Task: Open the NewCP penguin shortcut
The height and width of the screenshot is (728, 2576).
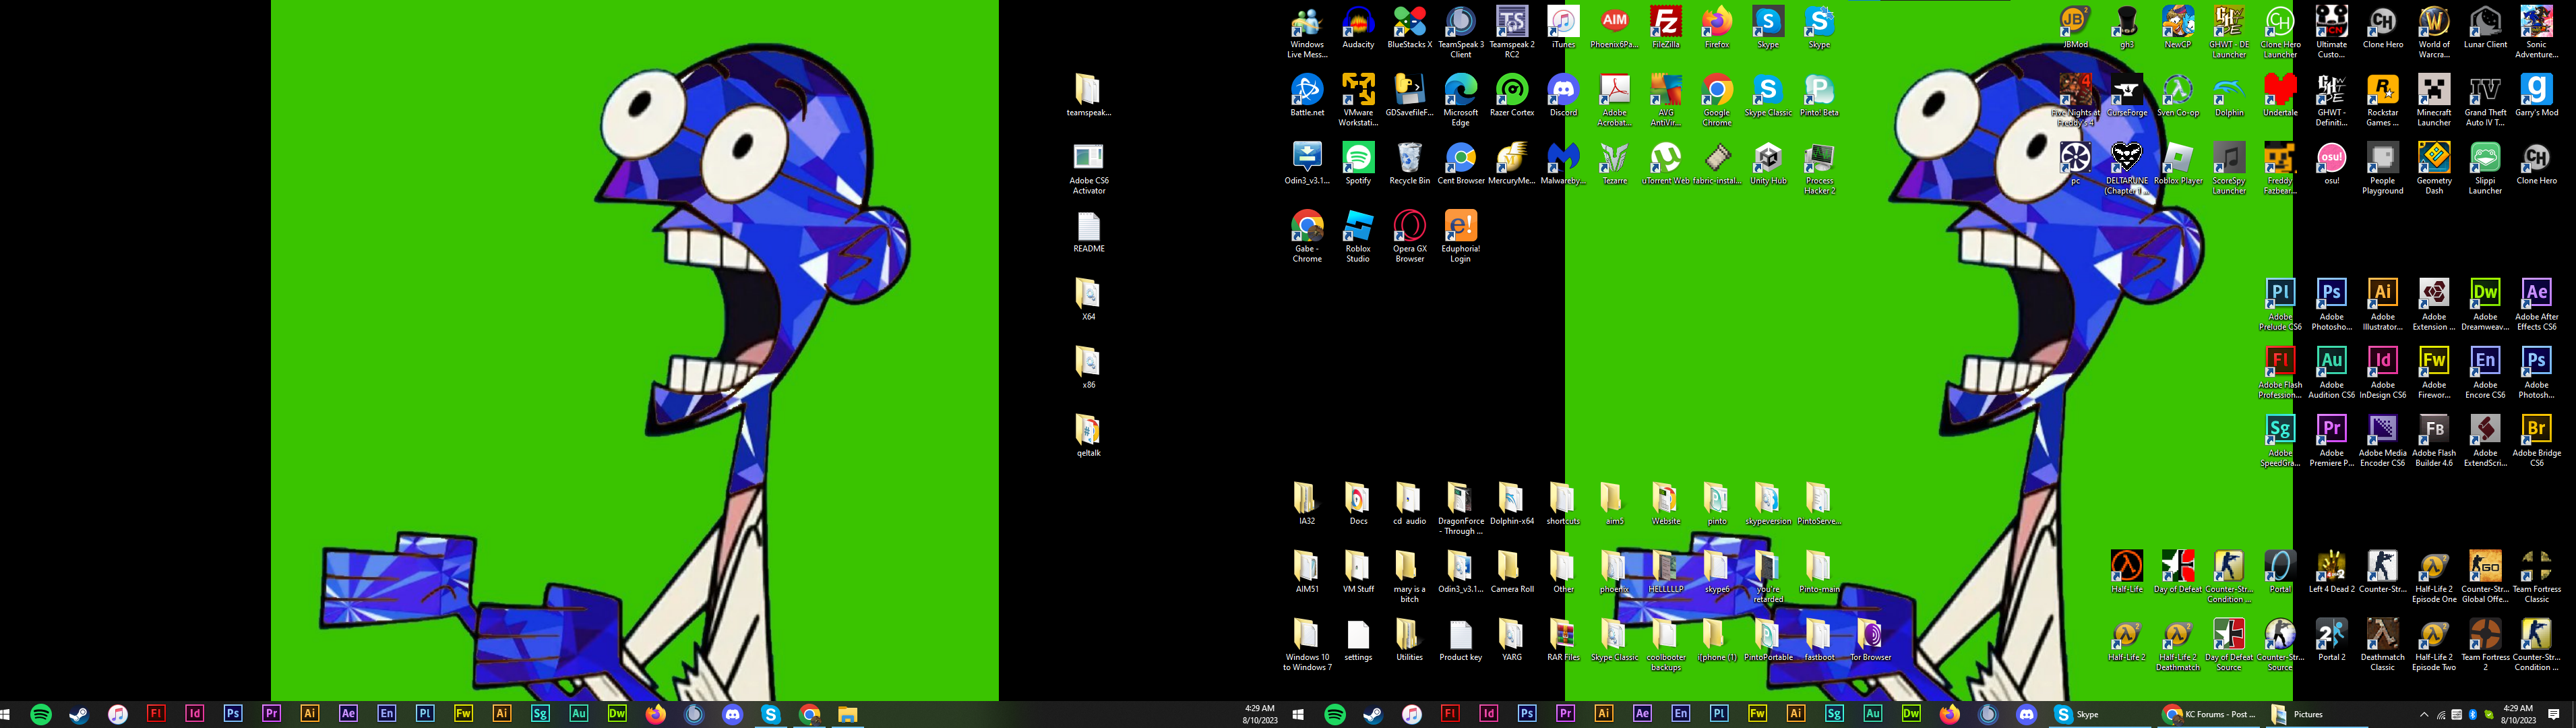Action: [2177, 27]
